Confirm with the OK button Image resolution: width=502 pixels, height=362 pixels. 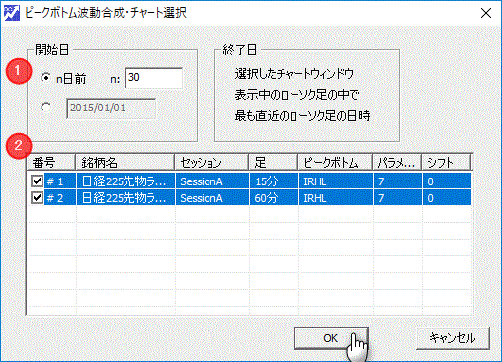(331, 338)
